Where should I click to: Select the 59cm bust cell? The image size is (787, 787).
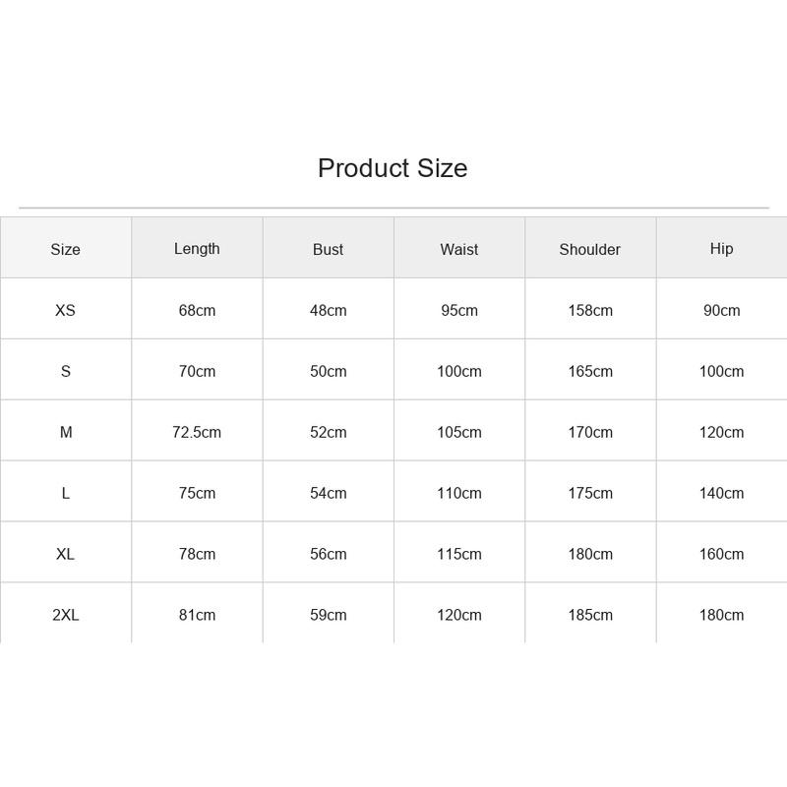tap(328, 615)
